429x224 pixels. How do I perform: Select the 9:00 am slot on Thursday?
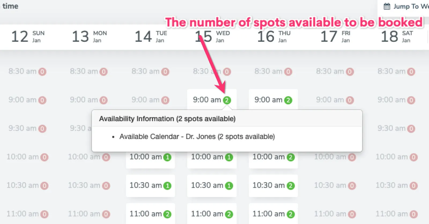pyautogui.click(x=273, y=100)
